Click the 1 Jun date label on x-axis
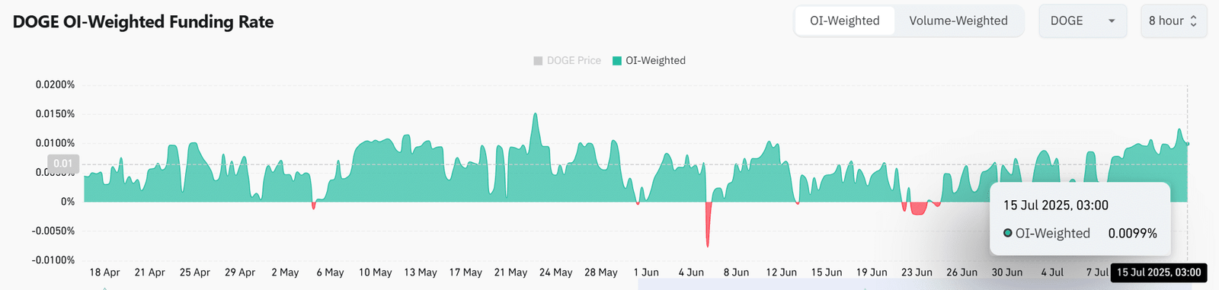Viewport: 1219px width, 290px height. [x=646, y=272]
